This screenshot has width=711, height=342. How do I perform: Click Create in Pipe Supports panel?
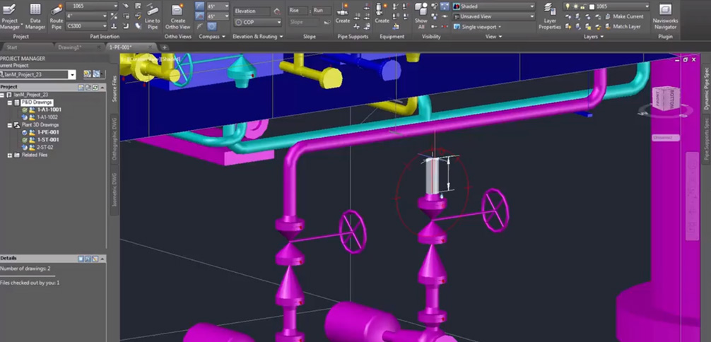point(343,13)
